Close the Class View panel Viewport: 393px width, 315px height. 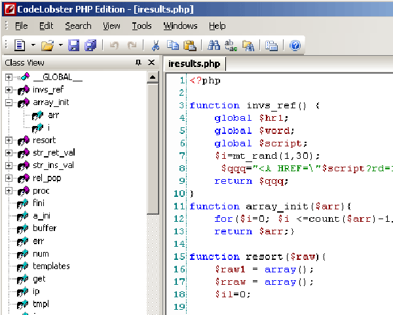(151, 62)
